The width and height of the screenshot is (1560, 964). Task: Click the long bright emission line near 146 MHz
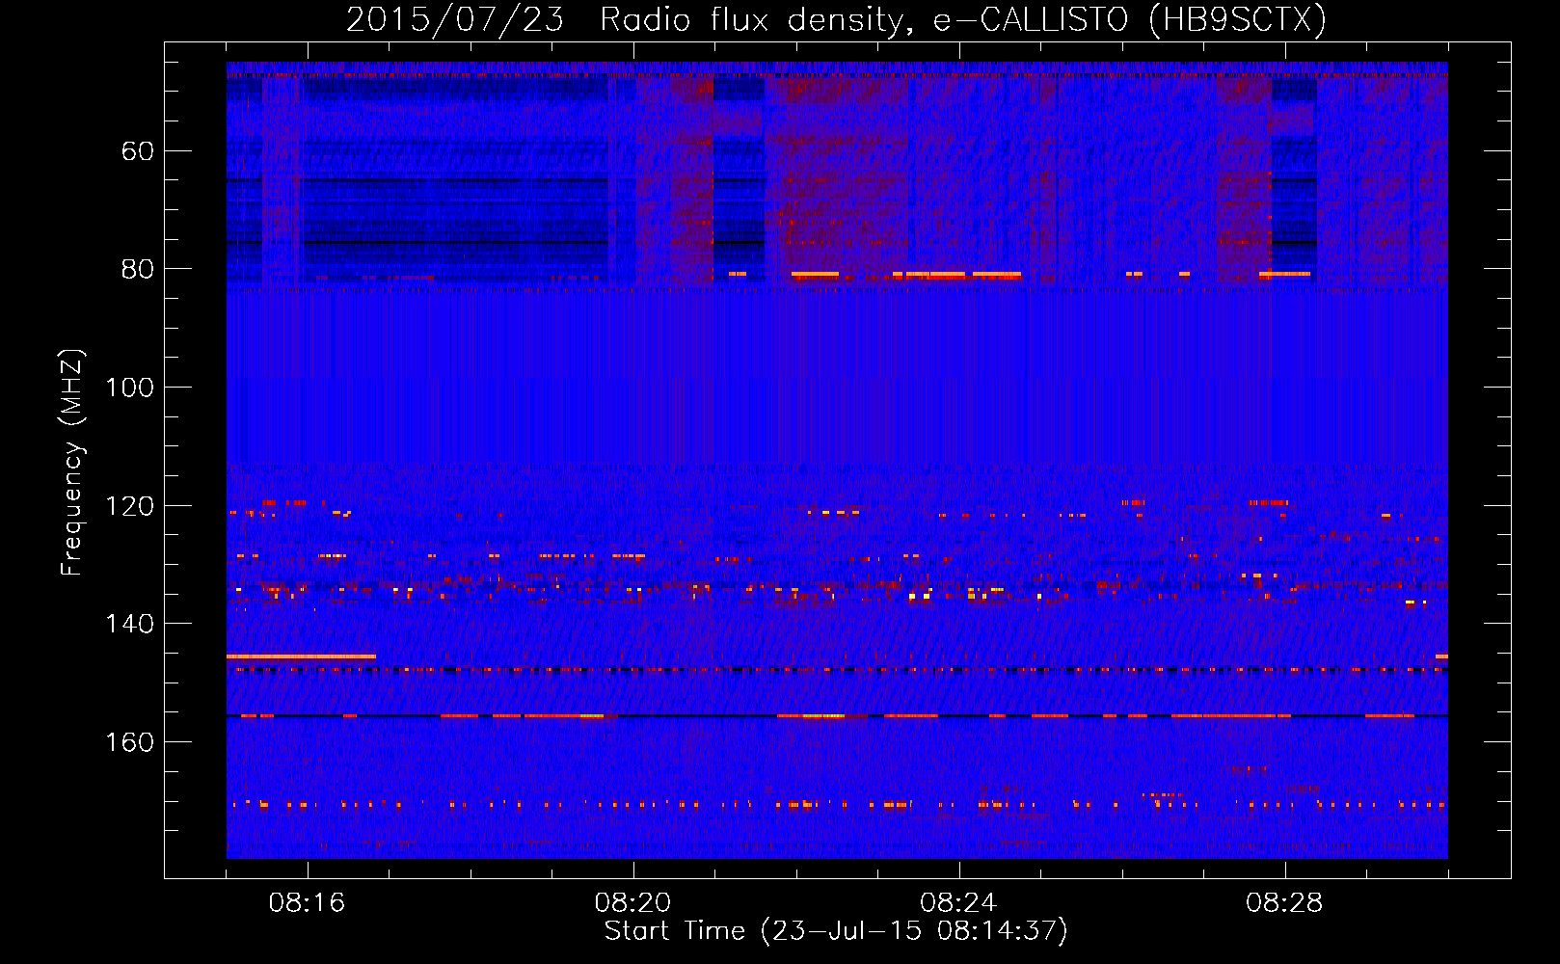pos(301,656)
